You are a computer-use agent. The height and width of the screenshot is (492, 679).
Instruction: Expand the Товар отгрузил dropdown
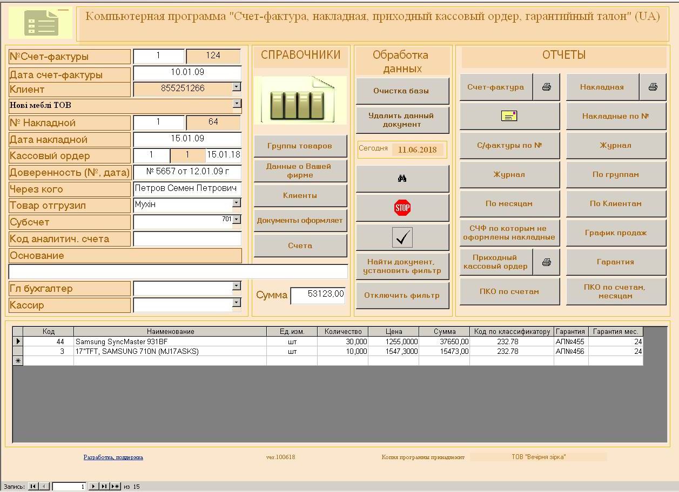click(237, 203)
